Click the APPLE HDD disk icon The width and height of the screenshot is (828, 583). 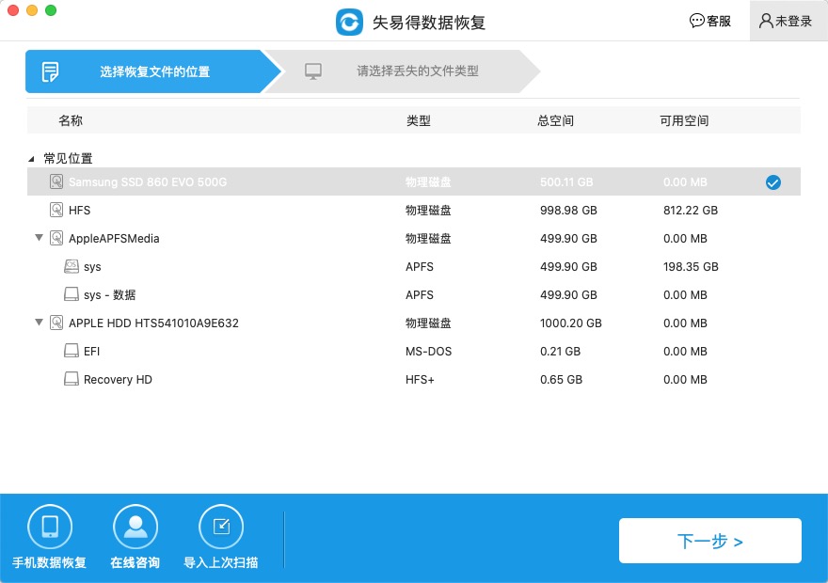point(56,323)
